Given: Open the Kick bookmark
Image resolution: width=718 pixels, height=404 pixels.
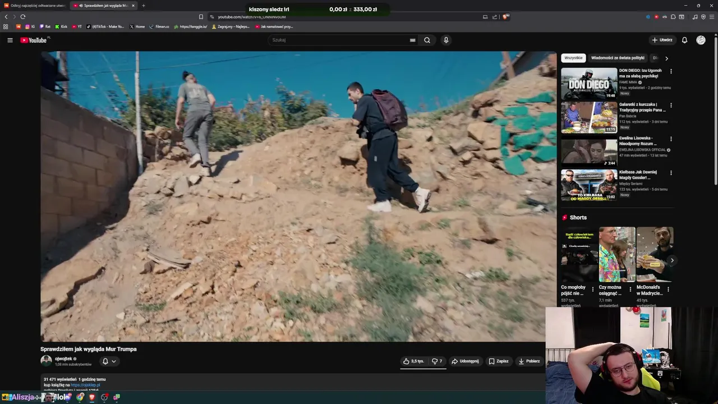Looking at the screenshot, I should (x=61, y=26).
